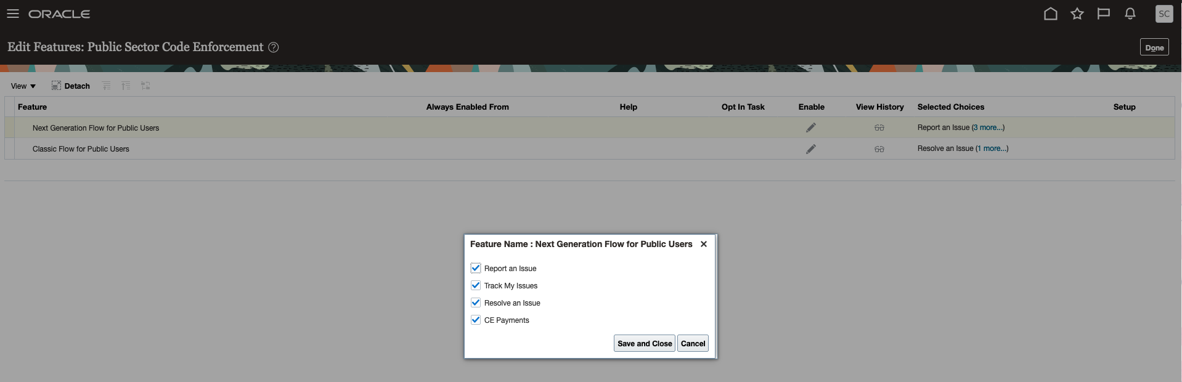Click the Report an Issue checkbox label
Image resolution: width=1182 pixels, height=382 pixels.
tap(510, 269)
